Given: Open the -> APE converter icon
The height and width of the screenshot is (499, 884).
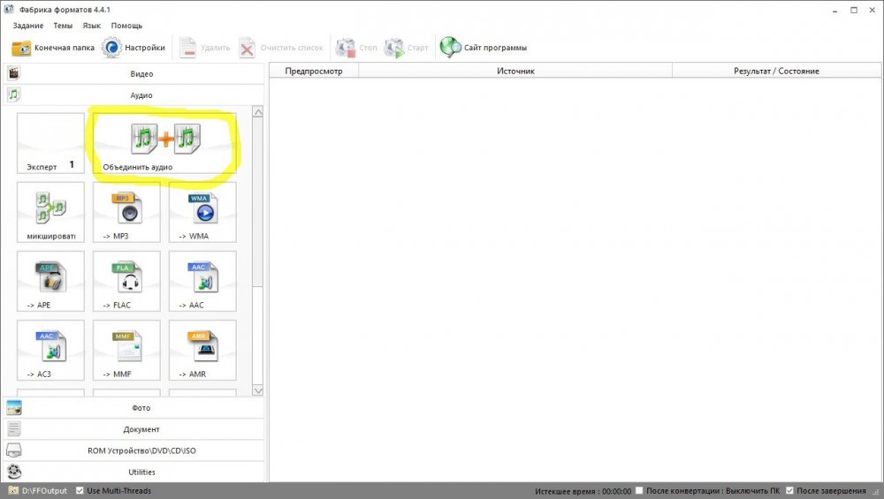Looking at the screenshot, I should [x=50, y=280].
